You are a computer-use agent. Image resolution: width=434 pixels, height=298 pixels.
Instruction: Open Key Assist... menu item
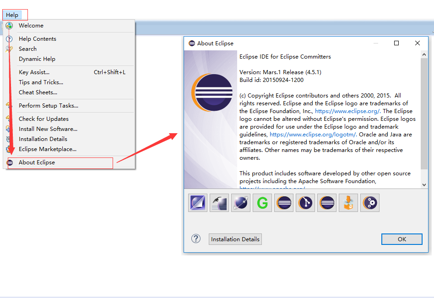click(x=69, y=72)
